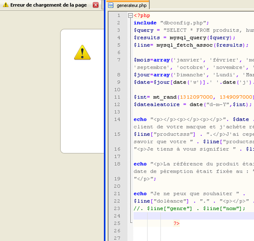Click the large yellow warning icon on the error page

[82, 52]
